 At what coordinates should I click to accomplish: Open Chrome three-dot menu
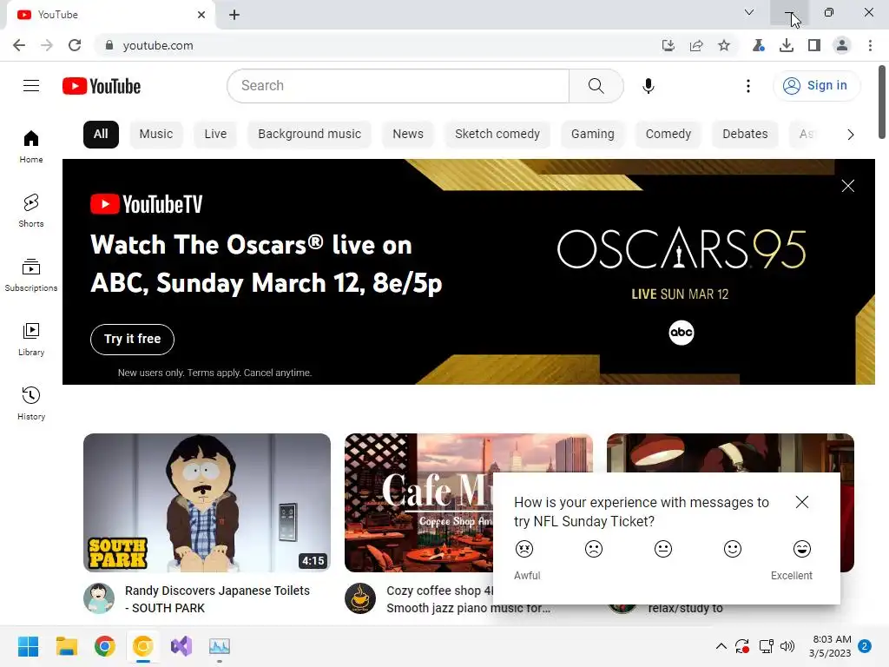pos(870,45)
